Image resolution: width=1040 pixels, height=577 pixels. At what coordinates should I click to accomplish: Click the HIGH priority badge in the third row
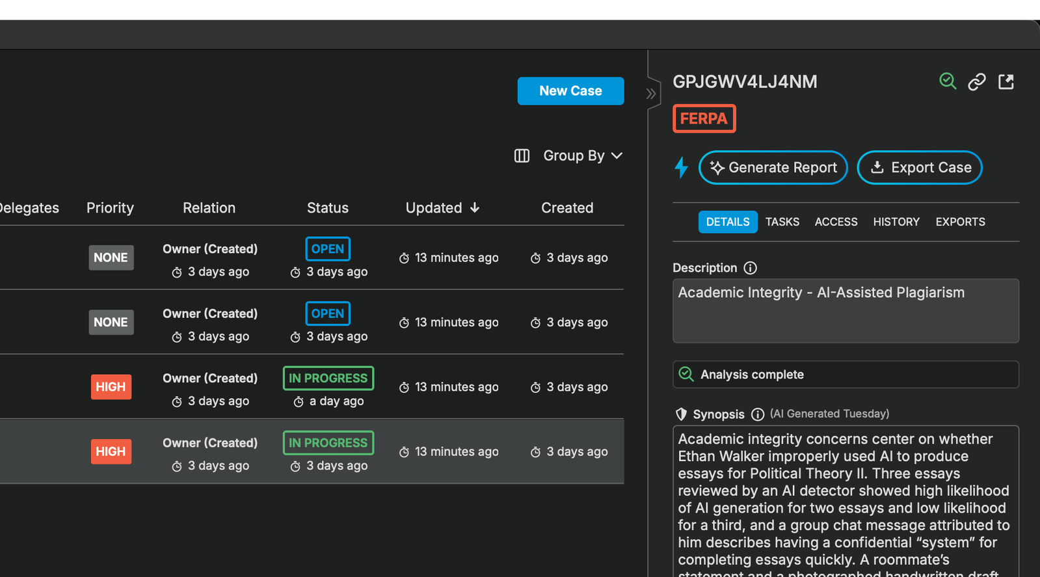tap(111, 387)
